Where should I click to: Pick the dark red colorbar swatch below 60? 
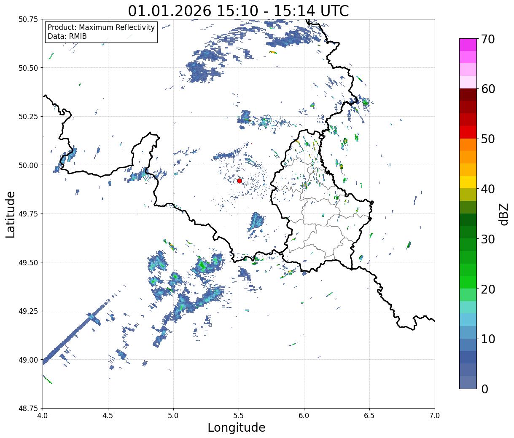tap(468, 95)
